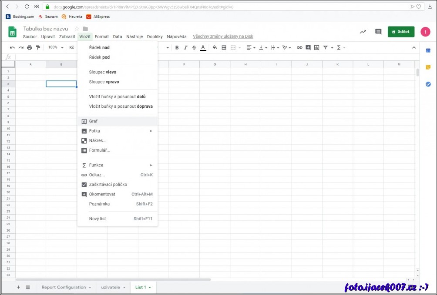Click the green Sdílet share button

401,32
